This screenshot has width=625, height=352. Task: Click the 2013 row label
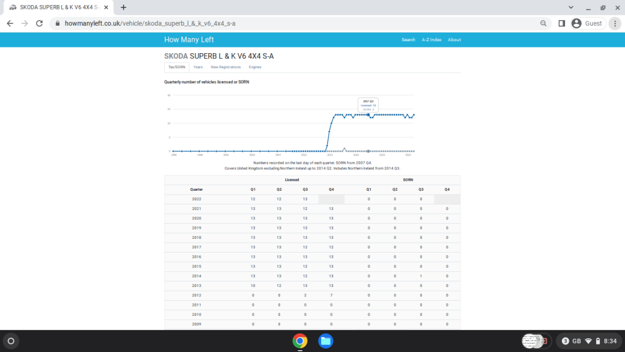196,286
